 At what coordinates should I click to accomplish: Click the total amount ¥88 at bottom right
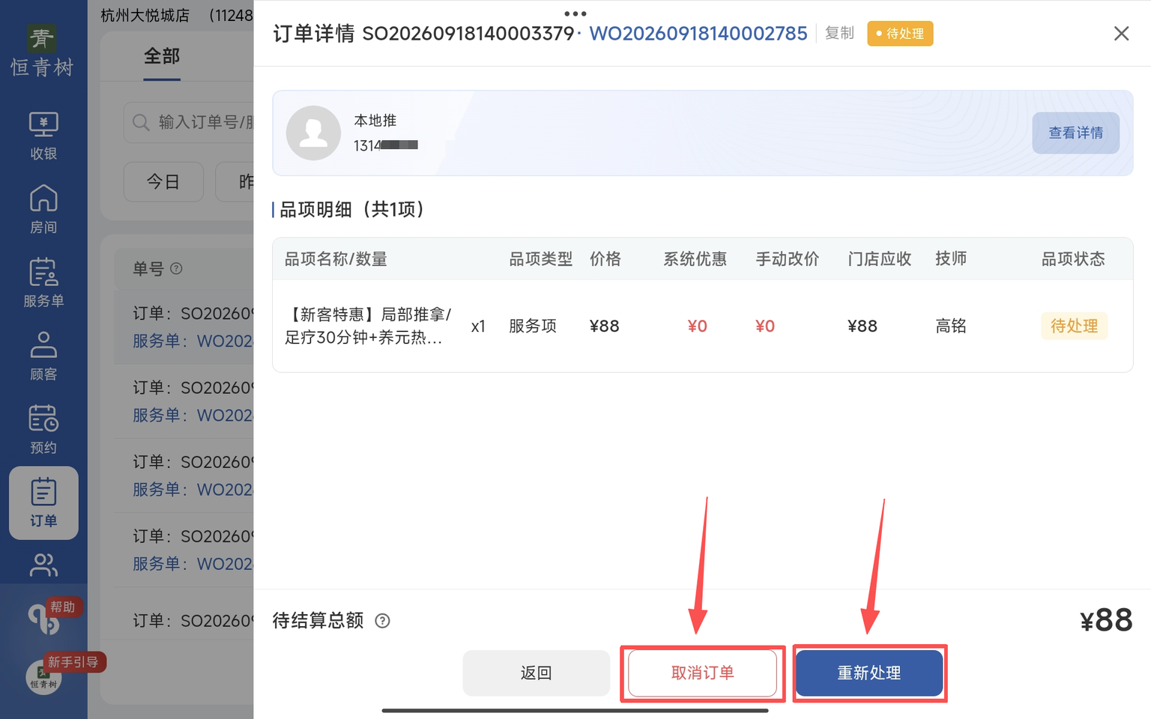(x=1106, y=621)
